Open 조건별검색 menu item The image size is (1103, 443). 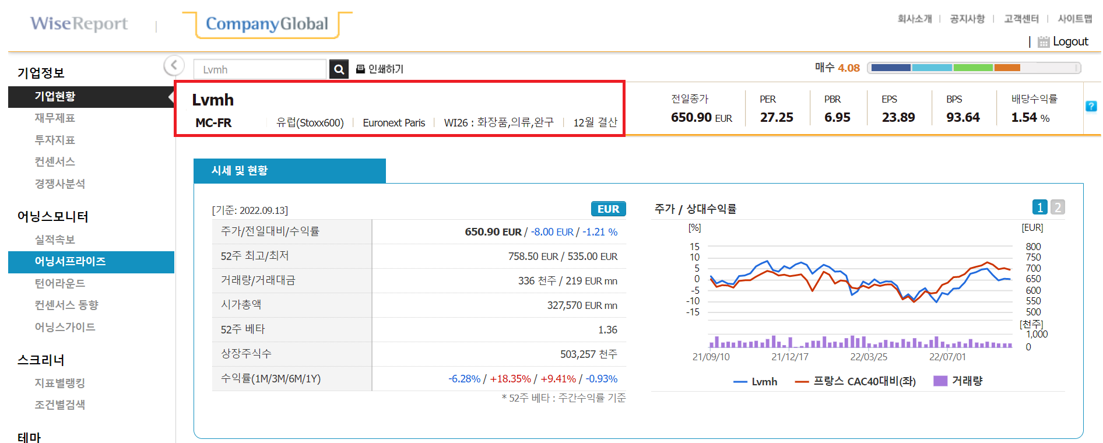click(60, 405)
